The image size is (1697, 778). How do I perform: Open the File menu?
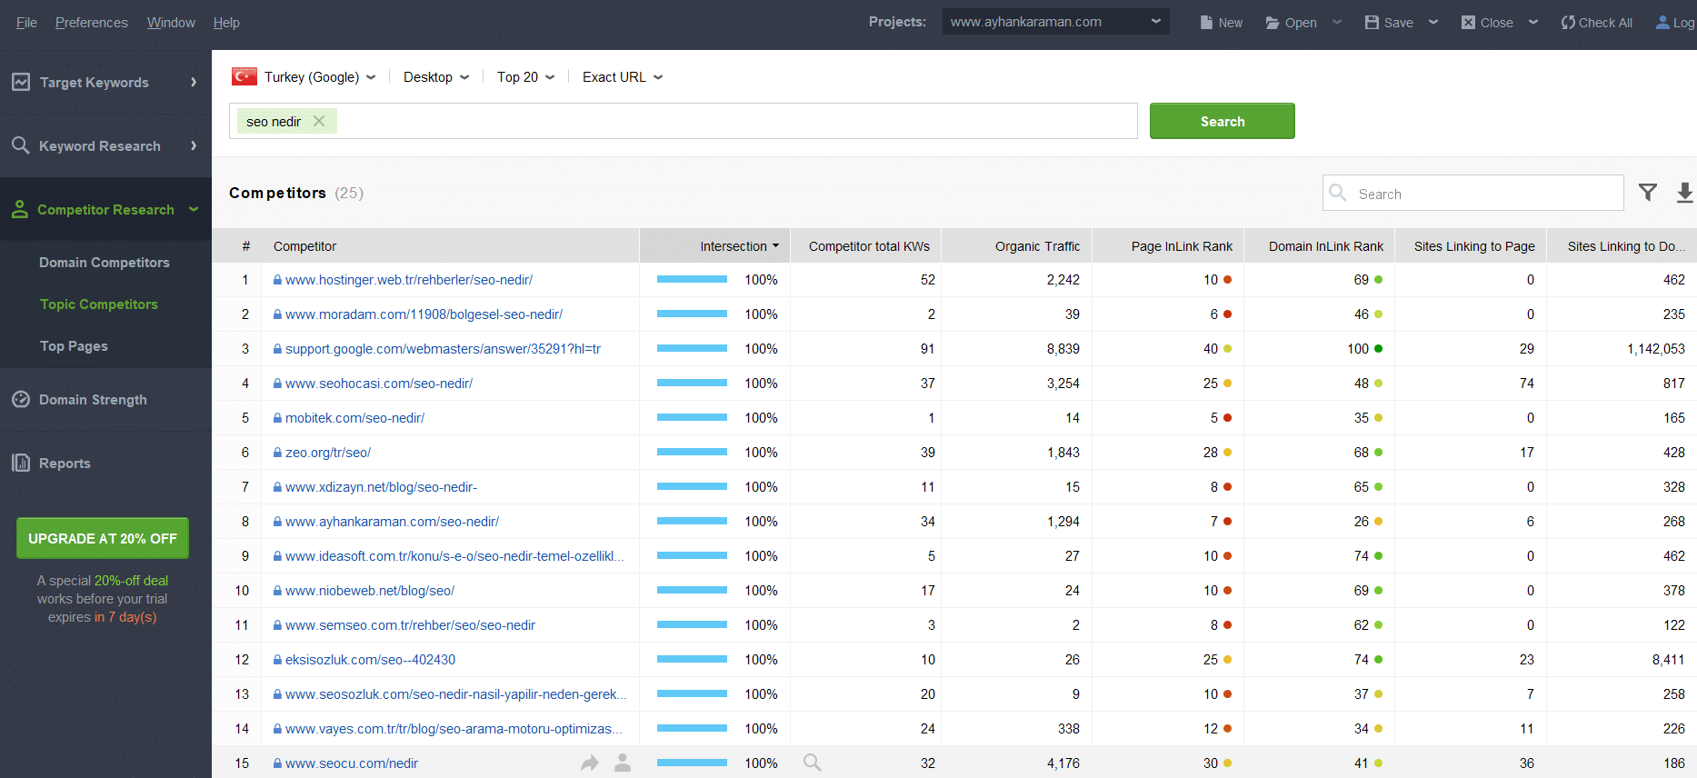[26, 22]
